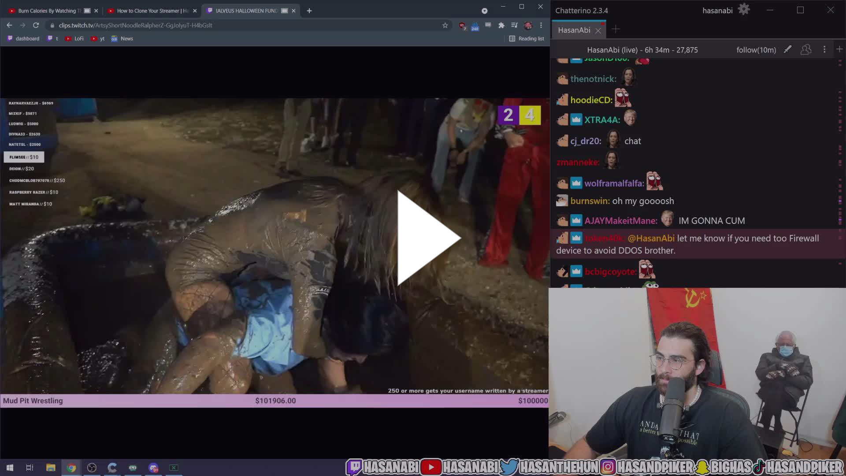This screenshot has width=846, height=476.
Task: Open Chrome media control icon
Action: 514,26
